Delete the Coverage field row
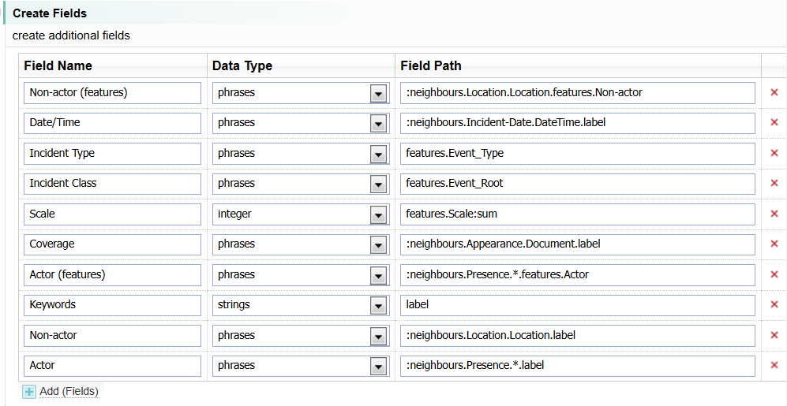 pos(774,244)
